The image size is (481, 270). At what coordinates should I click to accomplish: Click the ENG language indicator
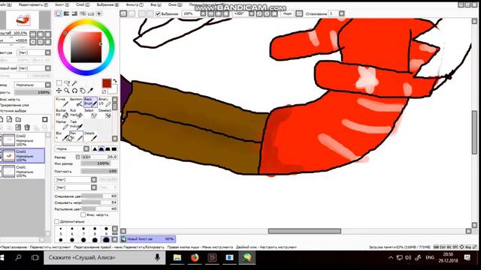(430, 258)
